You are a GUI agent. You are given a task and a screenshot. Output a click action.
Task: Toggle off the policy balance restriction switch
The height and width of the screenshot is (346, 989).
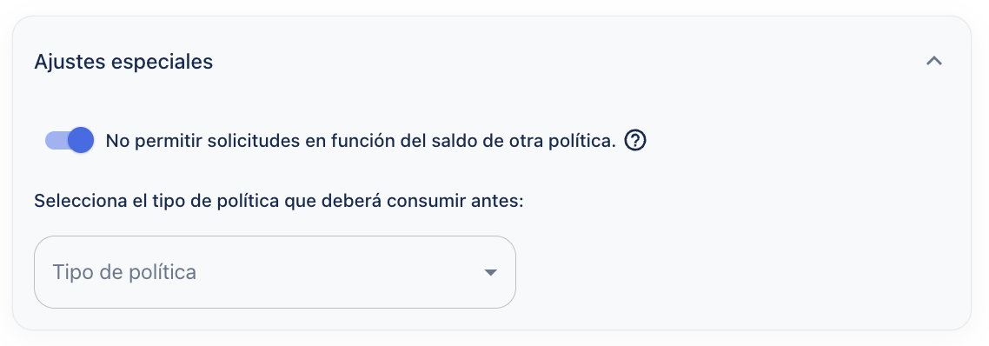point(70,140)
